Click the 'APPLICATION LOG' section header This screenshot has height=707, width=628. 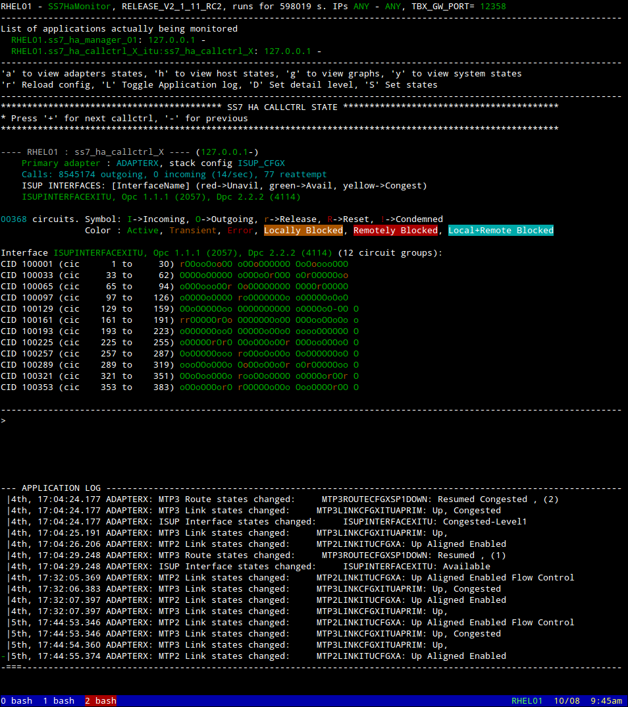[x=61, y=488]
